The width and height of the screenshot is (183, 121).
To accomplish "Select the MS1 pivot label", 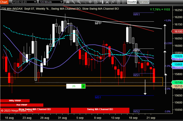I will point(98,97).
